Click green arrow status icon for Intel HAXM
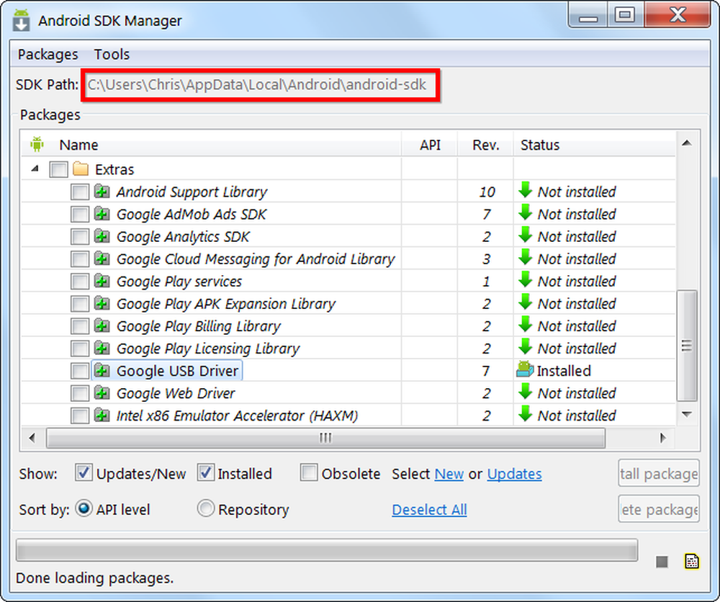 point(526,414)
